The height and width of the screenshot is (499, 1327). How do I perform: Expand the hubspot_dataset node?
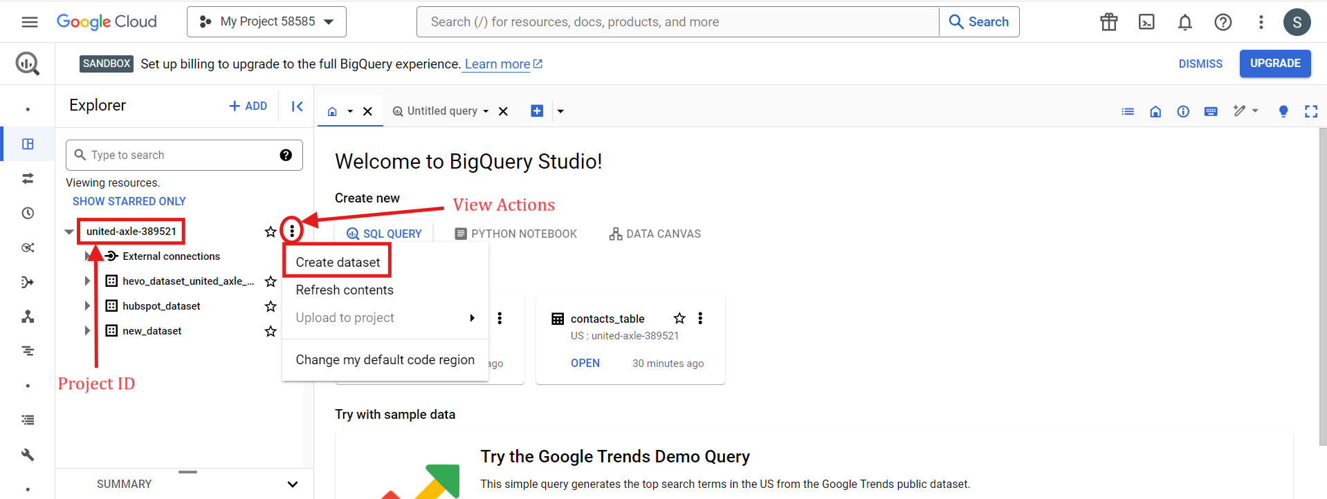point(87,306)
